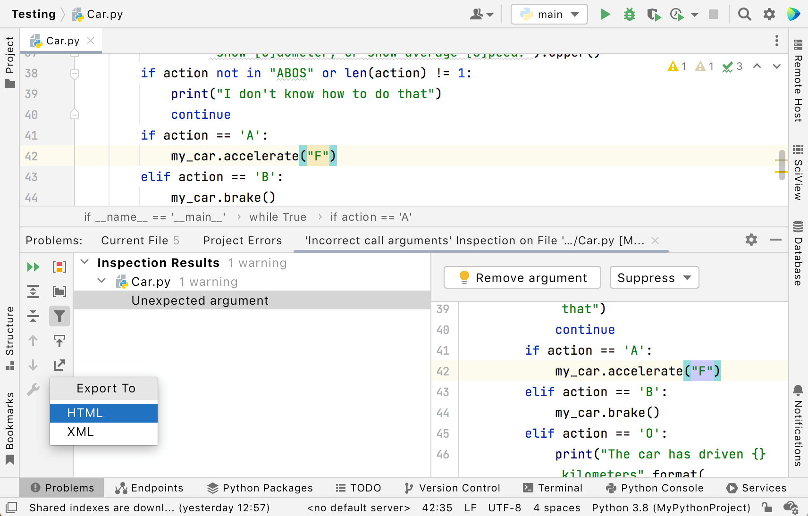Open the main run configuration dropdown
This screenshot has width=808, height=516.
(549, 14)
